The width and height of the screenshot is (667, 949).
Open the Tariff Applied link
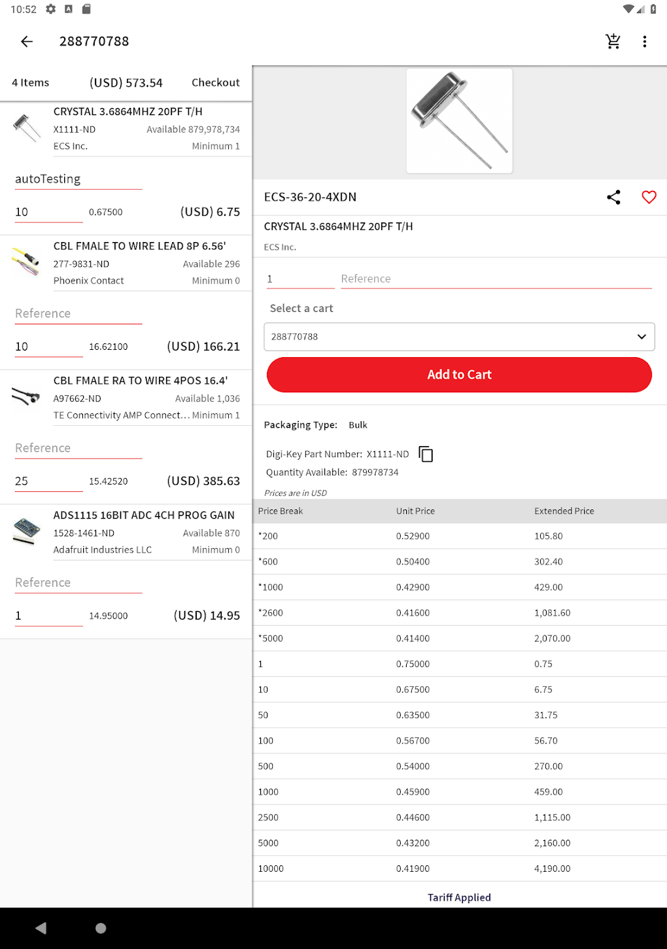pos(459,897)
